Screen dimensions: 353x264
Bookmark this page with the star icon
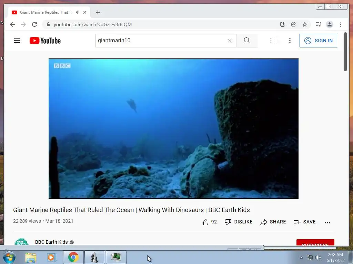click(x=305, y=24)
